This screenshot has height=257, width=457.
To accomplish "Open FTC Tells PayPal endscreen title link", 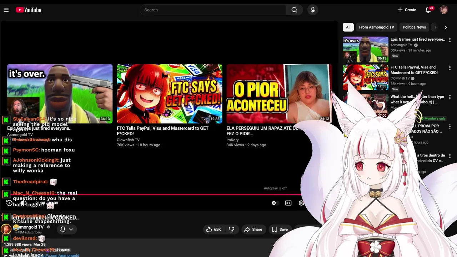I will click(x=162, y=131).
